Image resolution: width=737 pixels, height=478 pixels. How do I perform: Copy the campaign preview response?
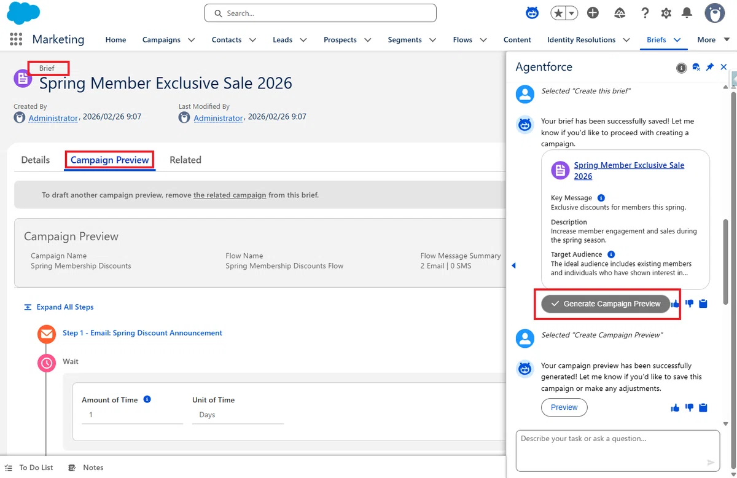coord(703,407)
